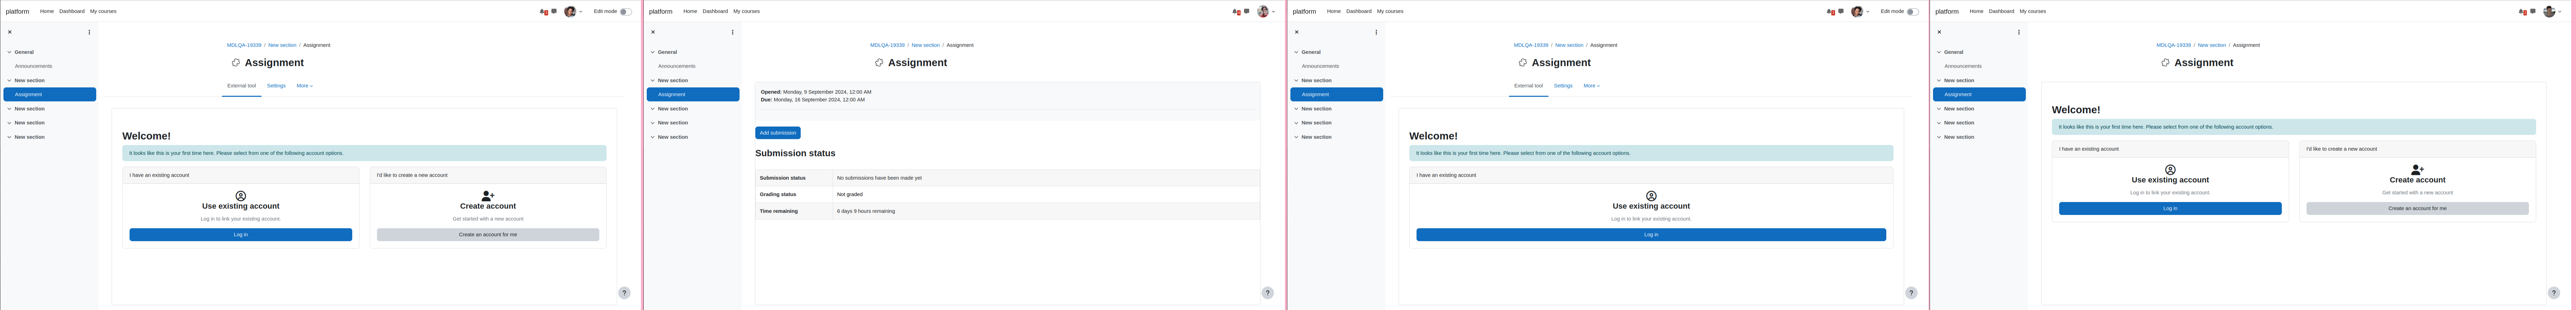Click the help question-mark button in first window

coord(624,293)
